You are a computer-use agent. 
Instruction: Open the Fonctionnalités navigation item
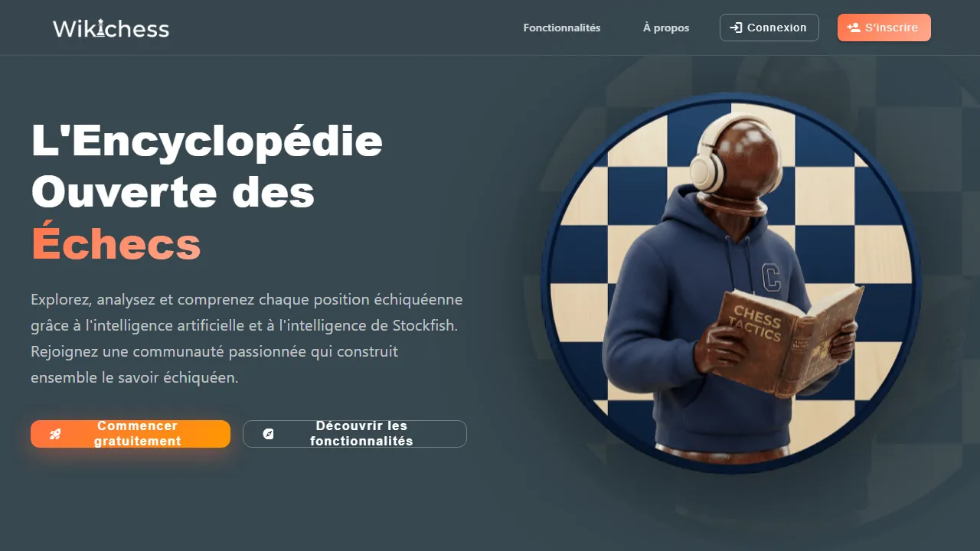pyautogui.click(x=562, y=28)
